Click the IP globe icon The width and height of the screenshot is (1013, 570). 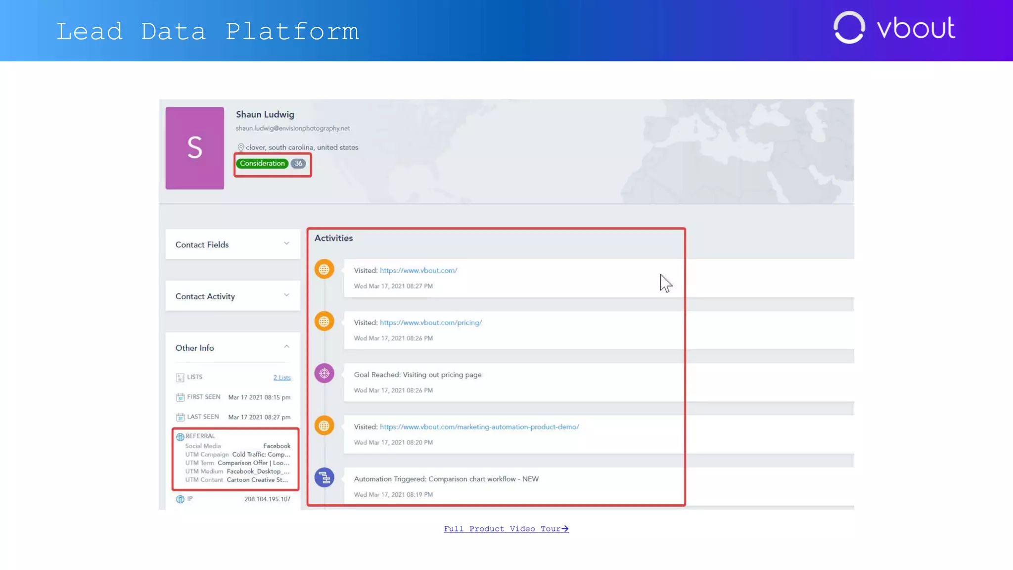[x=180, y=499]
